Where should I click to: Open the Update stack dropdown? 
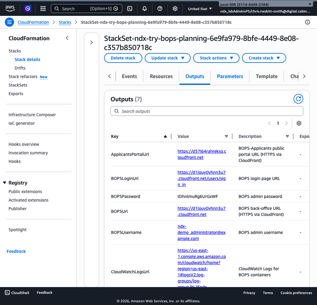click(x=168, y=58)
